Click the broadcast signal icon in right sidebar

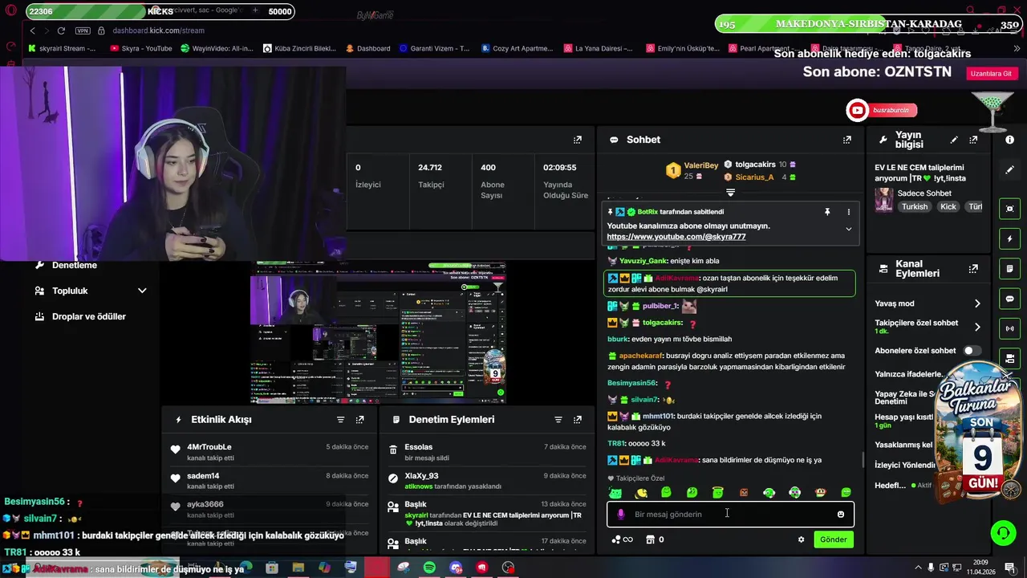click(1010, 328)
